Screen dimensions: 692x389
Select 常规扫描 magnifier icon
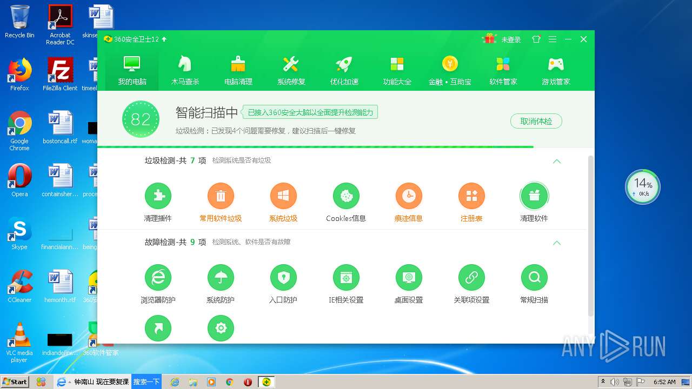coord(534,278)
